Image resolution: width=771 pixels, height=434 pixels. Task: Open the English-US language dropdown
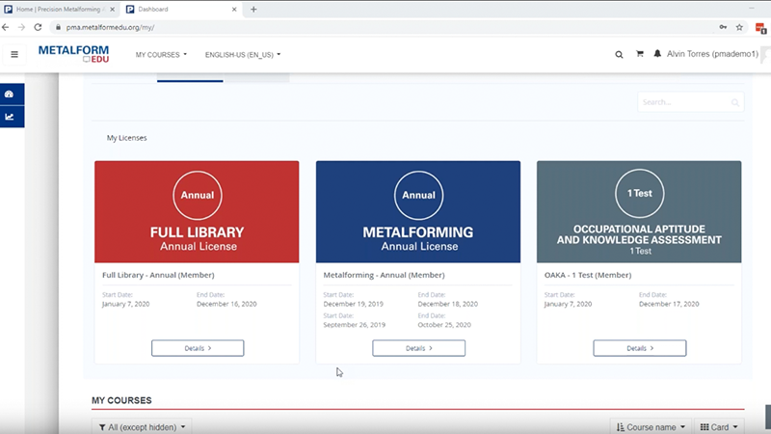[x=243, y=55]
